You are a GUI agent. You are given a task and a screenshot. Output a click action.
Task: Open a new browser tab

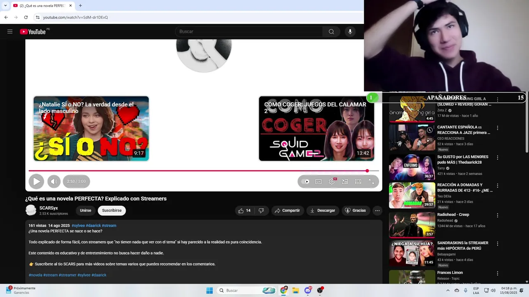80,6
